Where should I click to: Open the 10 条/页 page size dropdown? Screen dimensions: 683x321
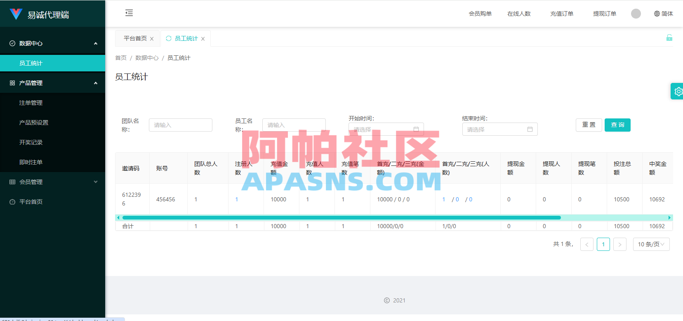click(651, 244)
